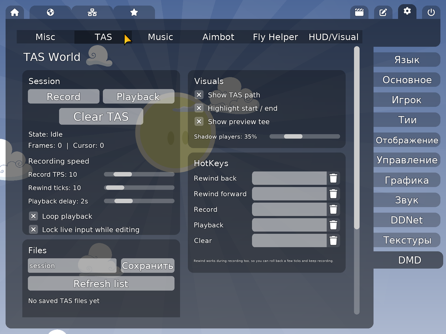
Task: Click the Refresh list button
Action: [x=101, y=283]
